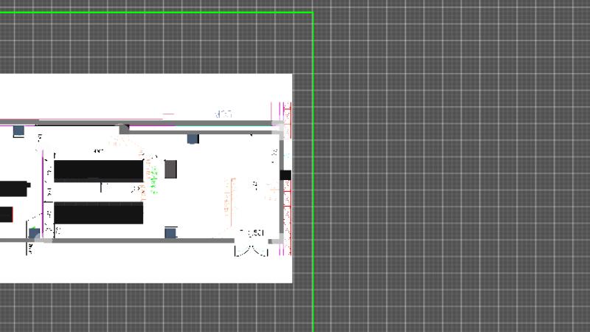The height and width of the screenshot is (332, 590).
Task: Select the upper long black rectangle
Action: (x=98, y=170)
